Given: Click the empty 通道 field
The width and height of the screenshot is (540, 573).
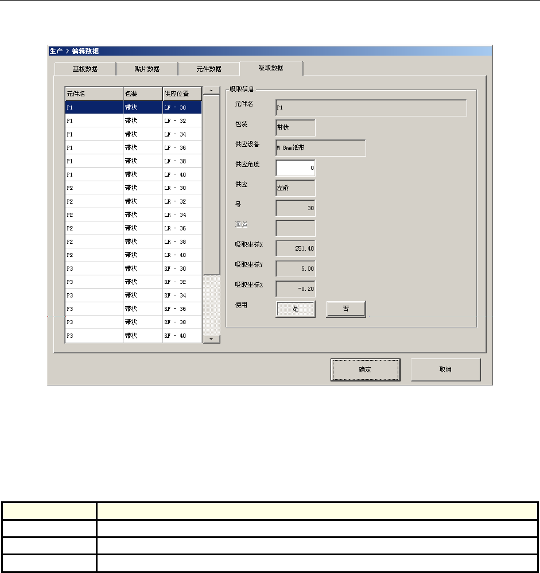Looking at the screenshot, I should coord(296,228).
